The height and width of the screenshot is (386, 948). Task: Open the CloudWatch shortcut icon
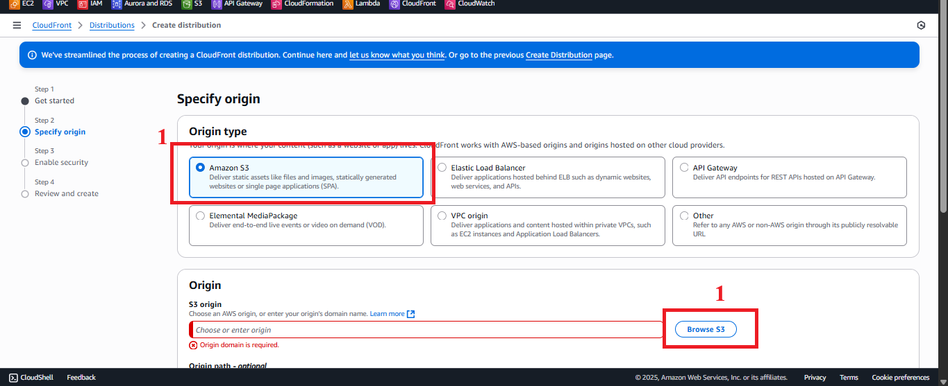pos(451,4)
